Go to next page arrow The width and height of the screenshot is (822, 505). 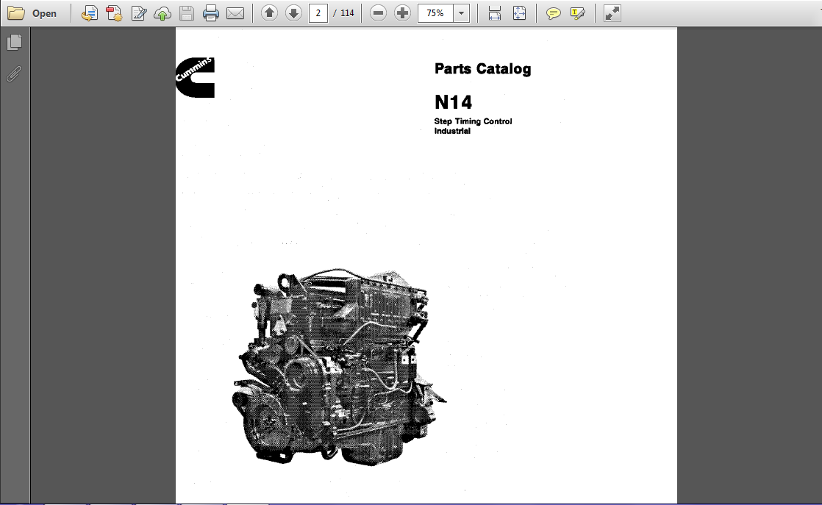[x=293, y=13]
